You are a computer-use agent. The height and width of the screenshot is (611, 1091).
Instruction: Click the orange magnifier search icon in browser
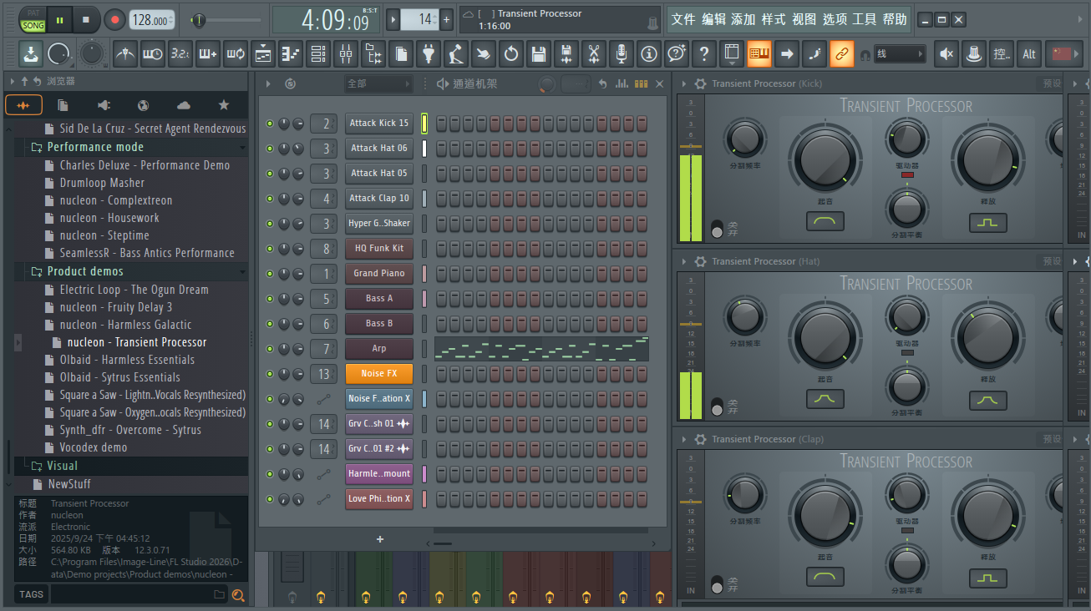[x=238, y=595]
